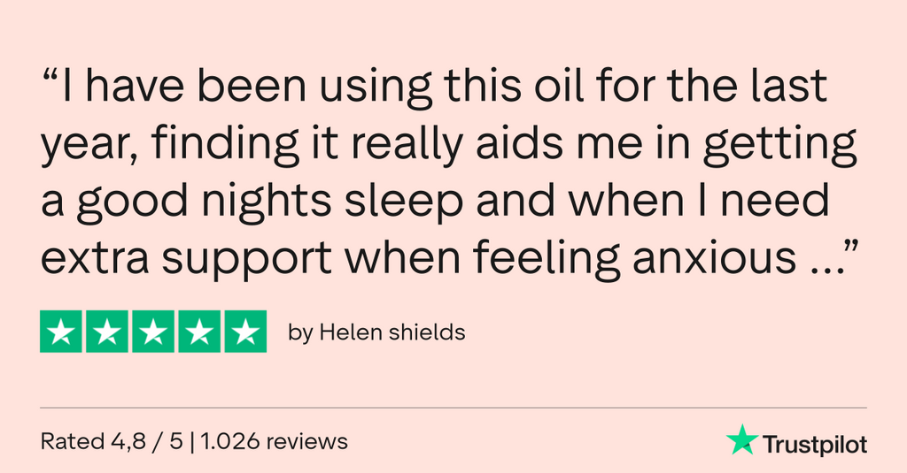The width and height of the screenshot is (907, 473).
Task: Click the first green rating star
Action: [61, 332]
